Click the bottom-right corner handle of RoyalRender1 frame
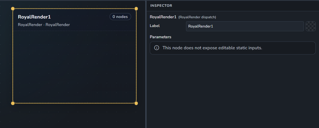Screen dimensions: 319x128 tap(136, 103)
